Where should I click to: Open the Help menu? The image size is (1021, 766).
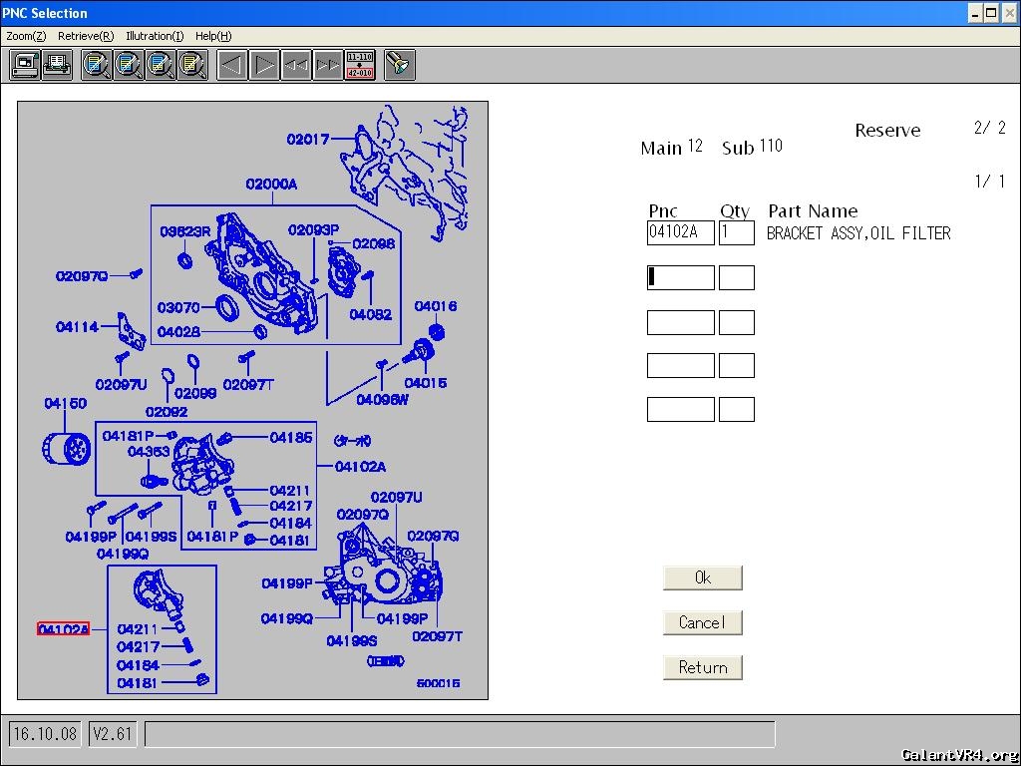pos(213,36)
